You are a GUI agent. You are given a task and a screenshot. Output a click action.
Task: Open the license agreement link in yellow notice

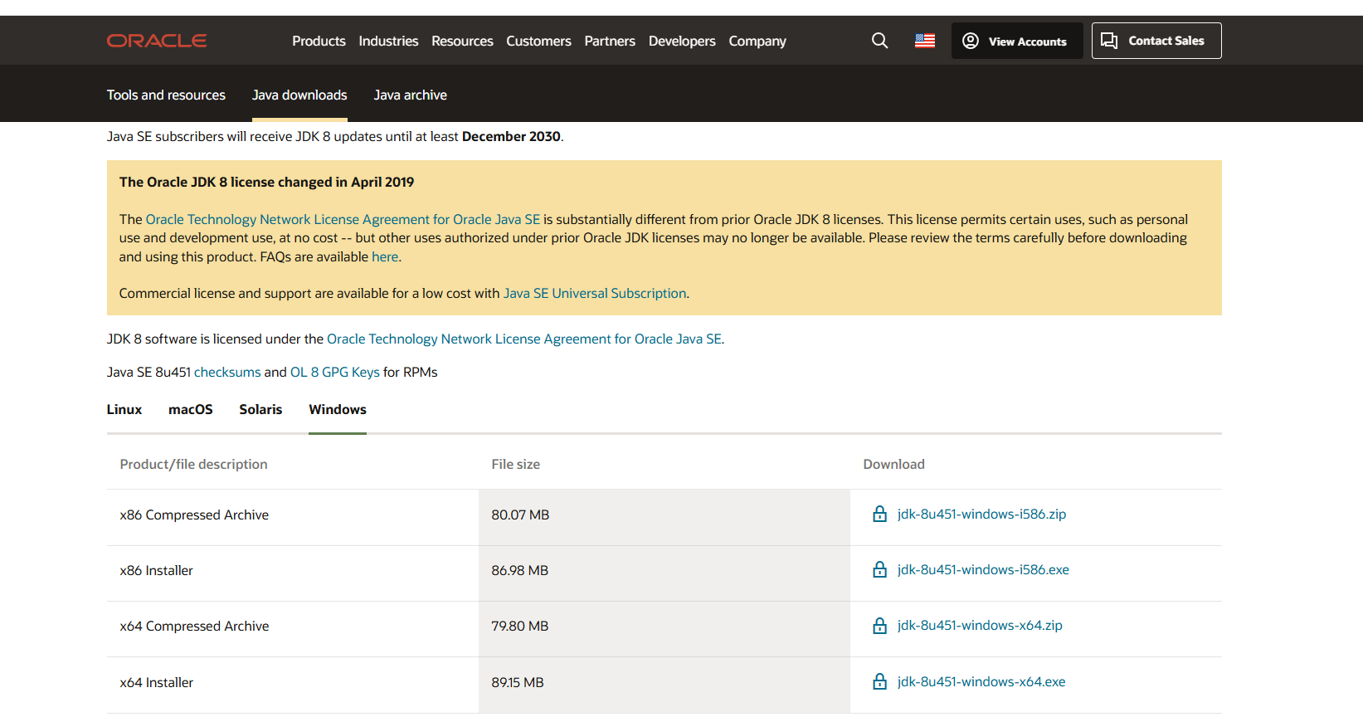[343, 219]
